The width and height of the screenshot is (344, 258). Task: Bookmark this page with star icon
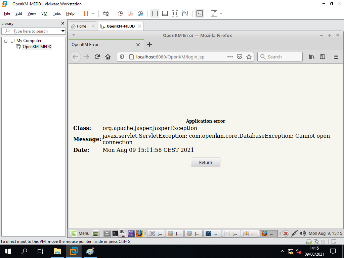(x=249, y=57)
